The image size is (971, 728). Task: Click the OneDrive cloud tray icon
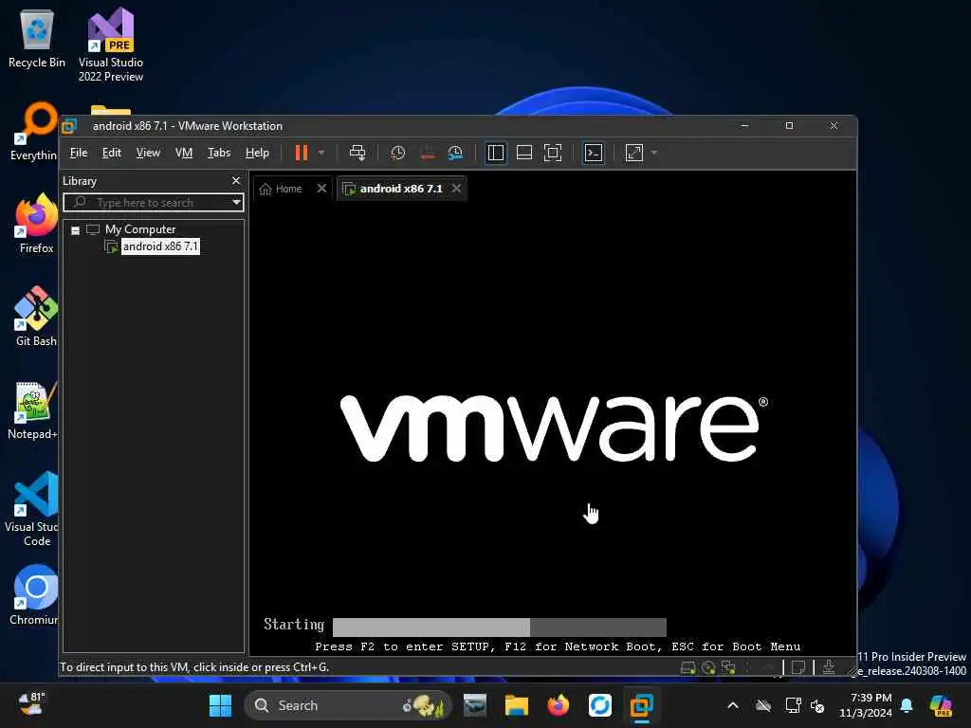click(x=763, y=705)
